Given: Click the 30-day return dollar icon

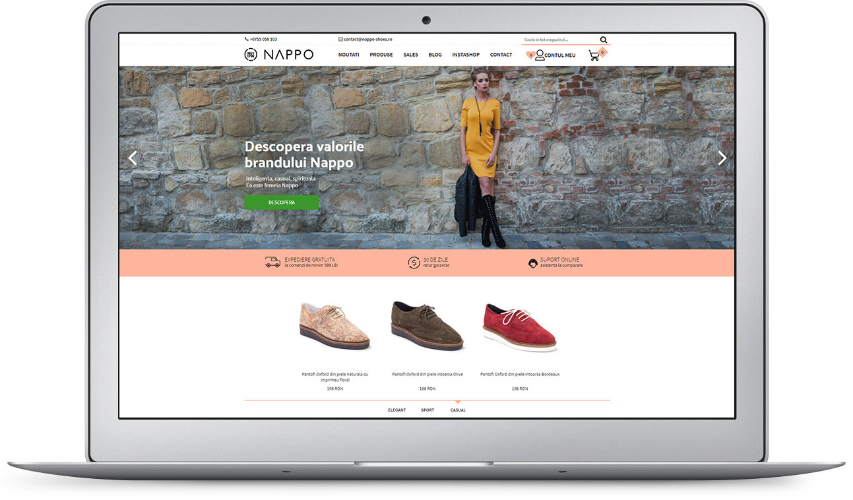Looking at the screenshot, I should click(414, 263).
